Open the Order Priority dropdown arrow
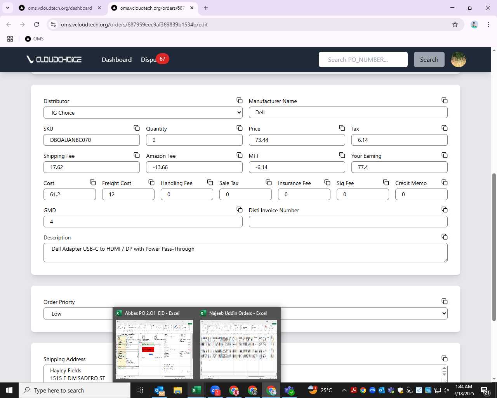This screenshot has width=497, height=398. pyautogui.click(x=444, y=314)
